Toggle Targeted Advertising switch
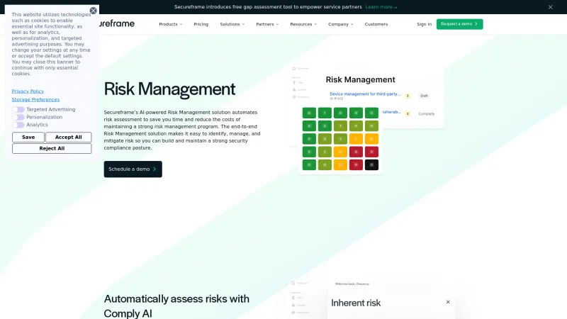The height and width of the screenshot is (319, 567). click(x=18, y=109)
